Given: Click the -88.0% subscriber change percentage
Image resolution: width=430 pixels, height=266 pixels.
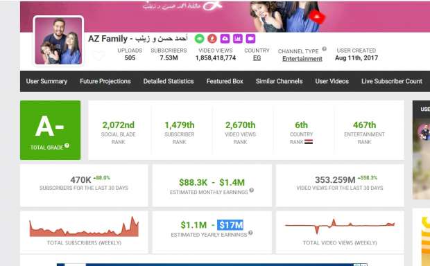Looking at the screenshot, I should click(x=101, y=178).
